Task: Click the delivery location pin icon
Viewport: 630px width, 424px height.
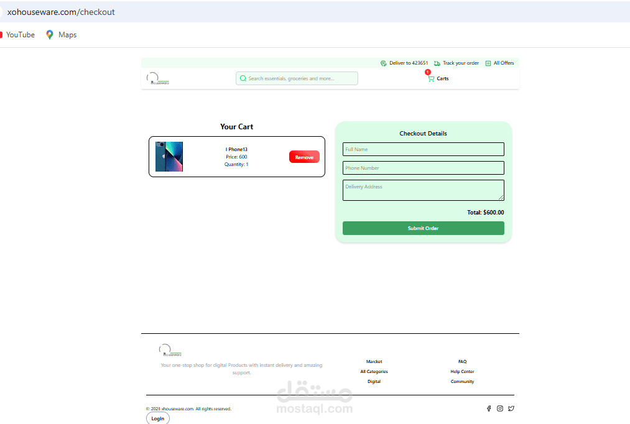Action: point(384,63)
